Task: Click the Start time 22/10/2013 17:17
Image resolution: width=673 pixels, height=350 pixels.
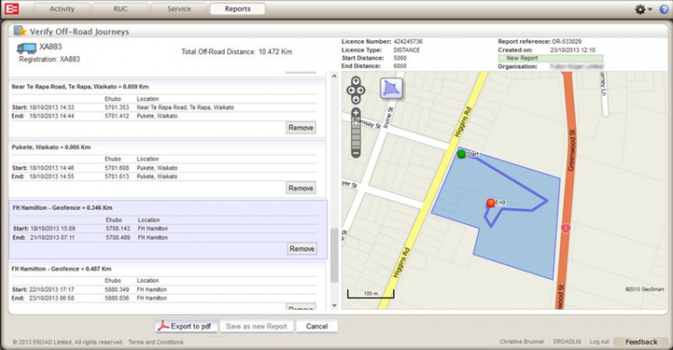Action: (x=52, y=289)
